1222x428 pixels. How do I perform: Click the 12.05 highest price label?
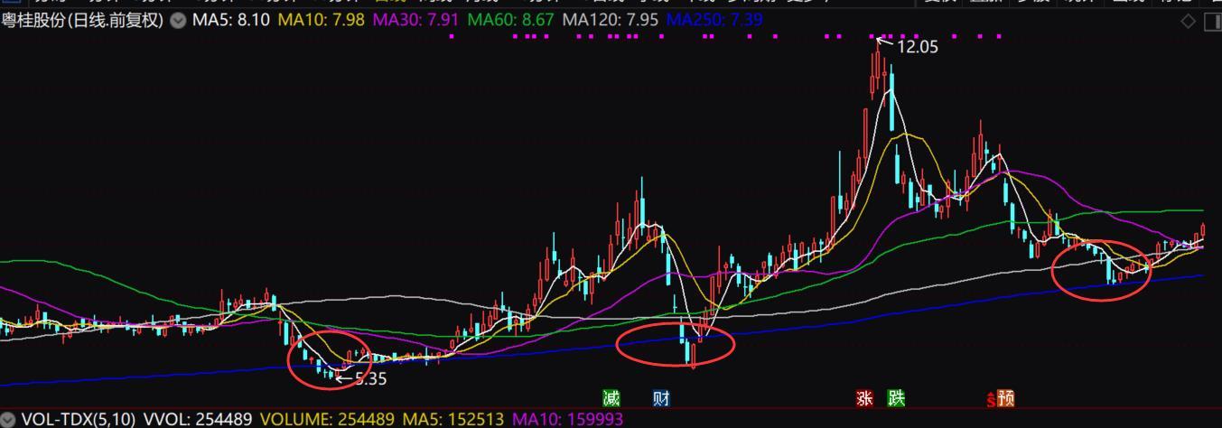coord(917,48)
